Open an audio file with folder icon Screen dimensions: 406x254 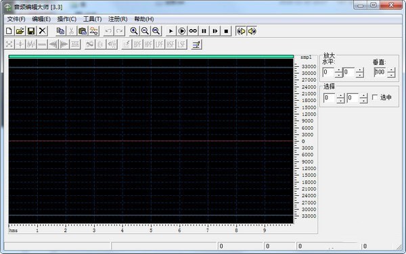20,31
